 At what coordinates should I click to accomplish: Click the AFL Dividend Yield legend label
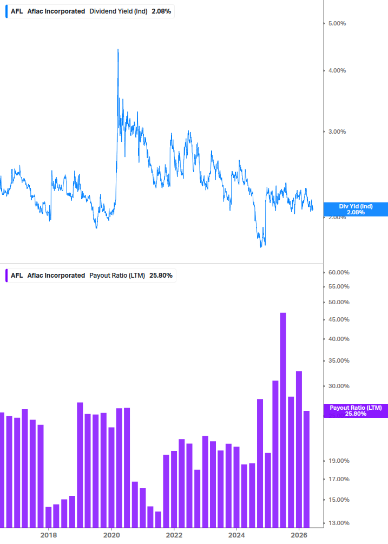pos(91,11)
